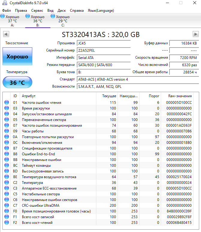
Task: Click the Буфер данных value 16384 KB
Action: tap(184, 43)
